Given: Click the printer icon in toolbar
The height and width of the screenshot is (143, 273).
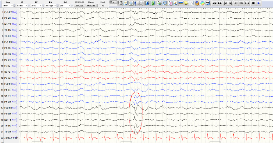Looking at the screenshot, I should point(142,3).
